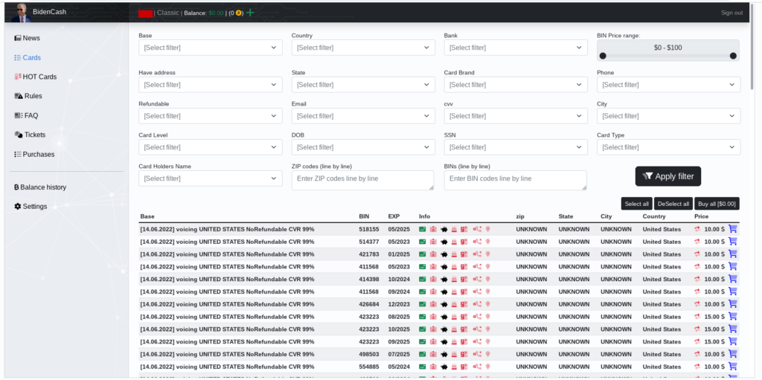
Task: Open the City filter dropdown
Action: click(x=669, y=116)
